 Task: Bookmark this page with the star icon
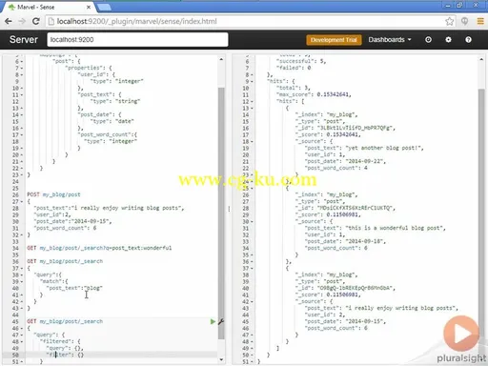click(449, 21)
